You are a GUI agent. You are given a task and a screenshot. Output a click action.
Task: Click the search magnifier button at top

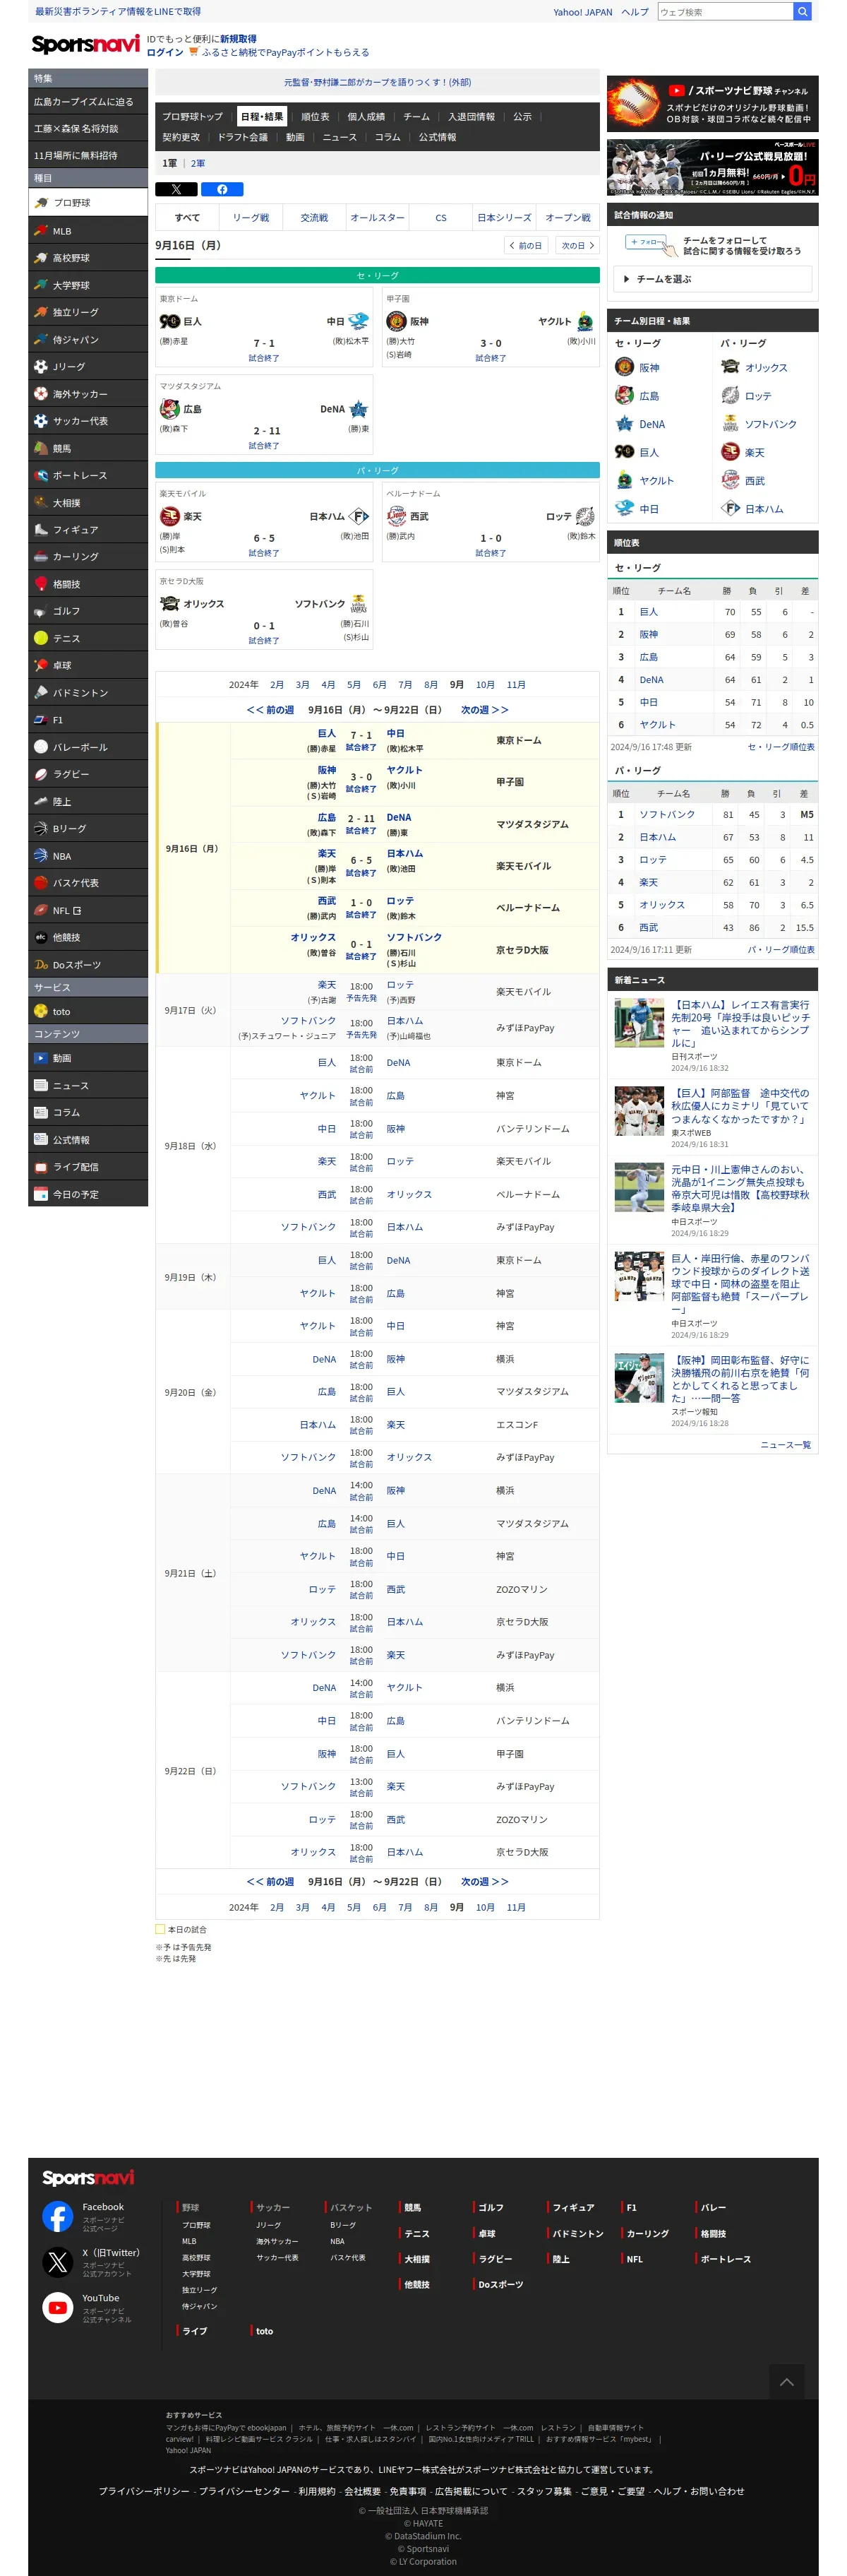[x=802, y=12]
